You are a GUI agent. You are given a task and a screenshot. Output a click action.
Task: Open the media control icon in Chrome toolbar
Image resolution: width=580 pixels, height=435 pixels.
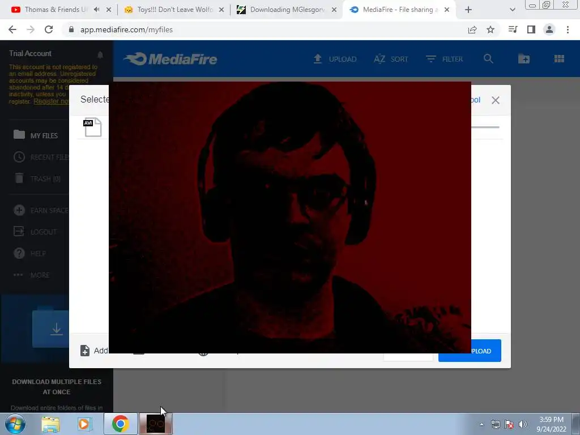(x=513, y=29)
